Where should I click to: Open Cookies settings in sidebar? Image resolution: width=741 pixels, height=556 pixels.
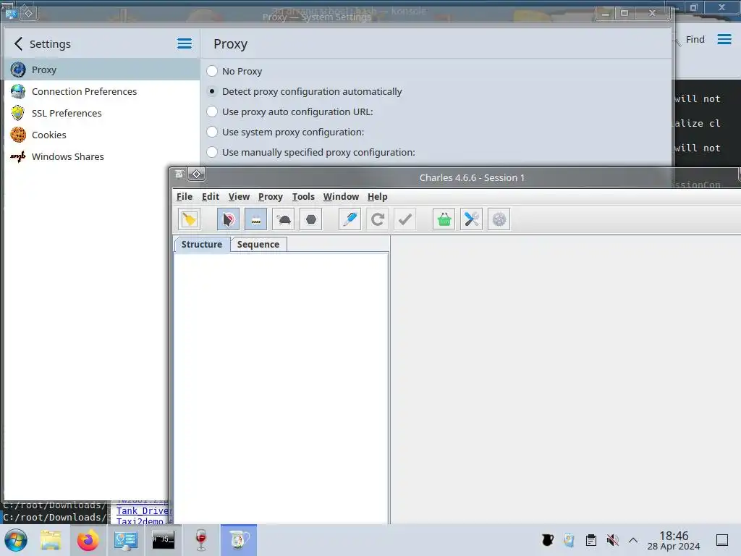point(102,135)
